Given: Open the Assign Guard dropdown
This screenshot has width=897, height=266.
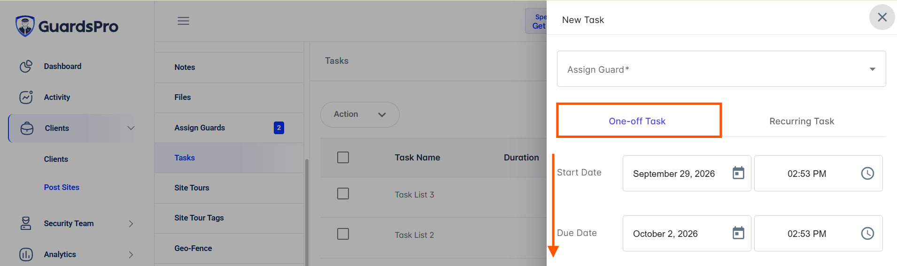Looking at the screenshot, I should [x=721, y=69].
